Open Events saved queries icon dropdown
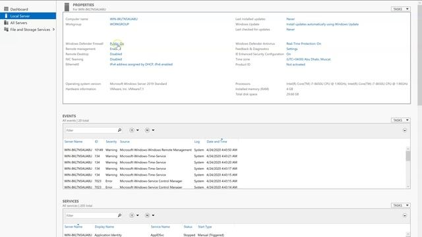 150,130
